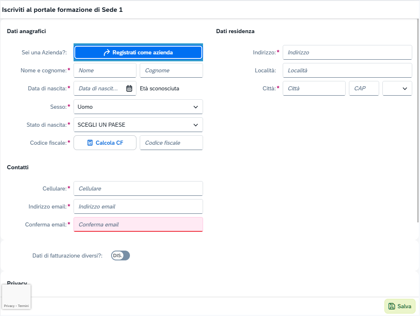Open the date of birth calendar picker icon
This screenshot has height=316, width=420.
tap(129, 88)
